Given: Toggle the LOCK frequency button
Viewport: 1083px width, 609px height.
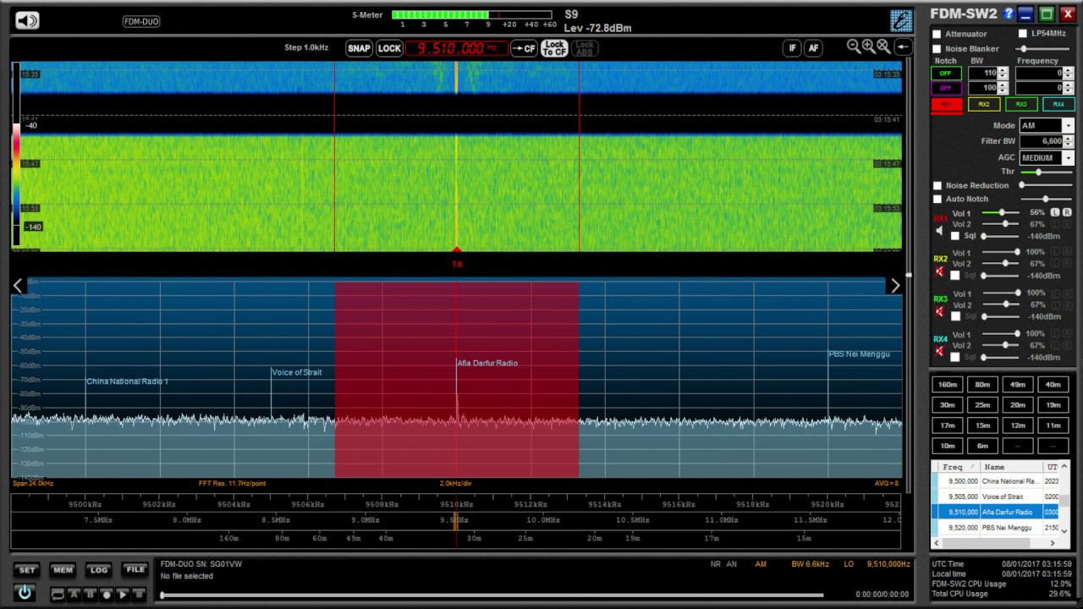Looking at the screenshot, I should [389, 48].
